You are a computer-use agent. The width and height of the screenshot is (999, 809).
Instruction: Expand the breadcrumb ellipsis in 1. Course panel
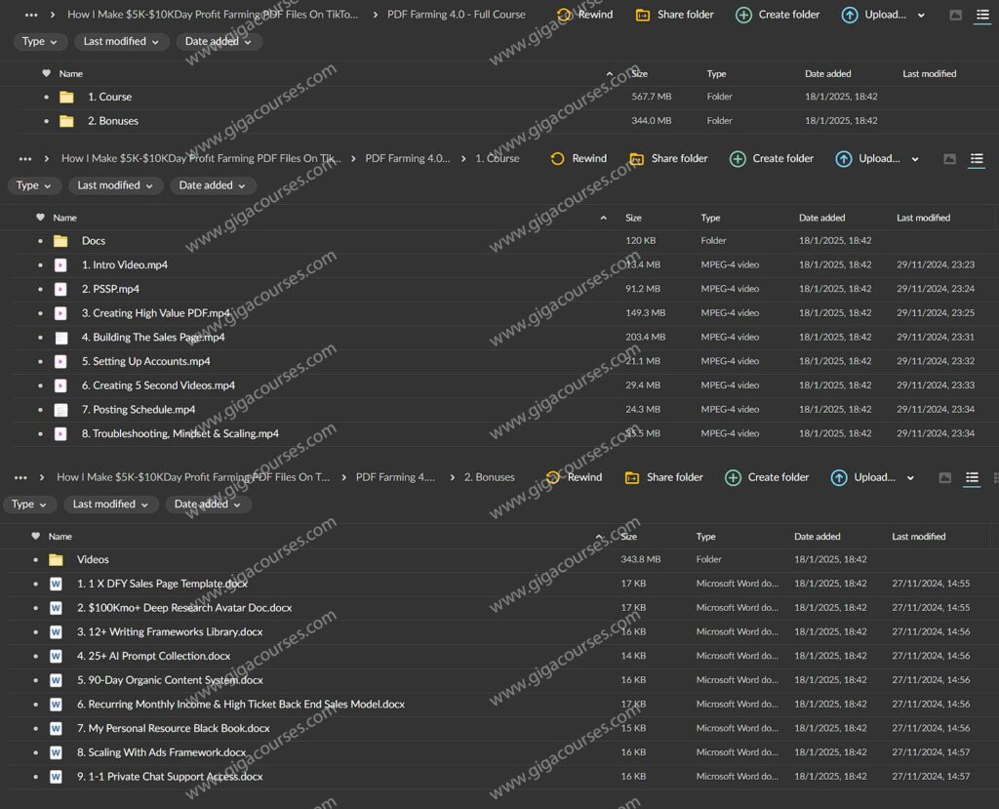click(x=24, y=159)
